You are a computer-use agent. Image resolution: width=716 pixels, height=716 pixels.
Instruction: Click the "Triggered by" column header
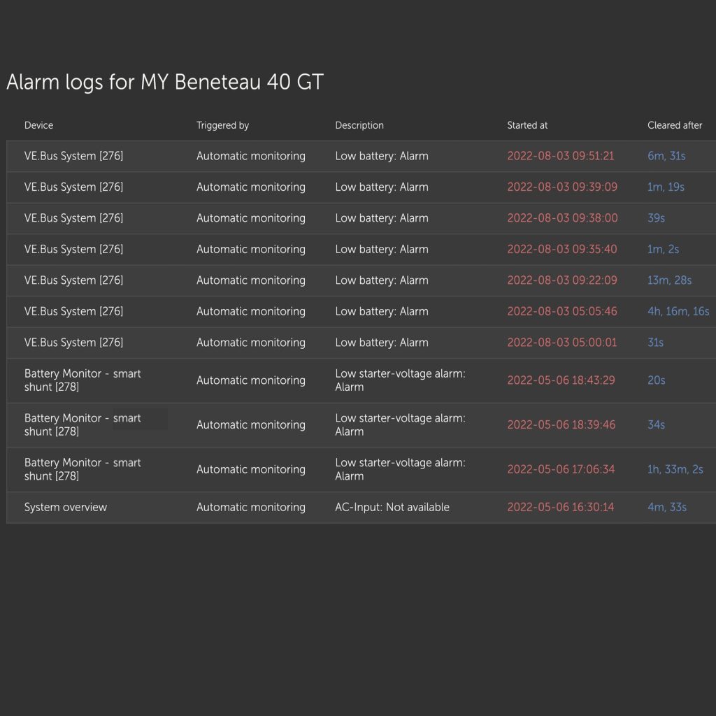click(222, 126)
